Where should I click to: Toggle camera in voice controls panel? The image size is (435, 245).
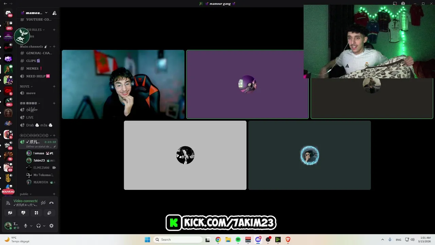[x=10, y=213]
